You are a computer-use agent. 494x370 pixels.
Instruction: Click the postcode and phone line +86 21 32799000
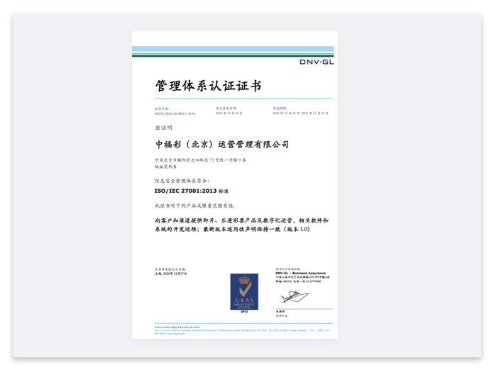click(x=298, y=281)
